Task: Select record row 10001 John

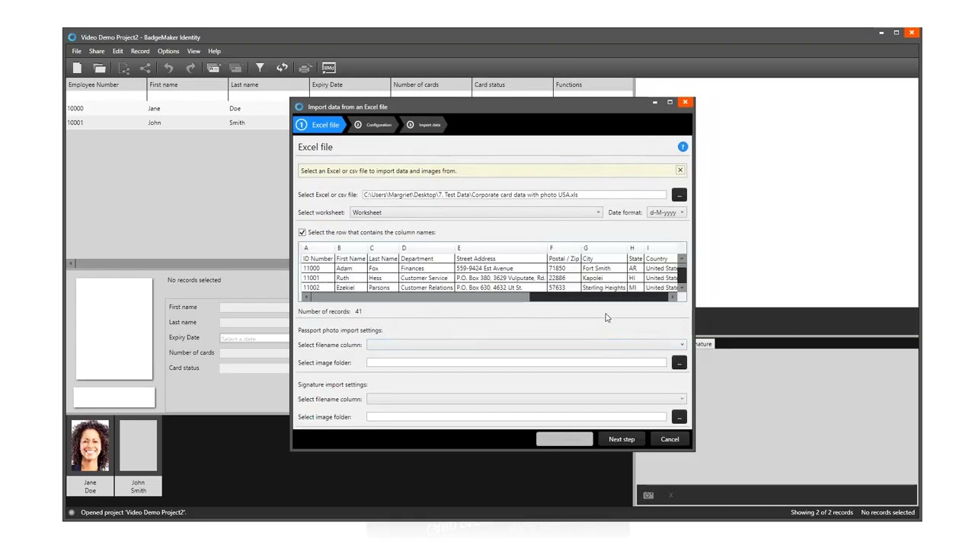Action: coord(179,123)
